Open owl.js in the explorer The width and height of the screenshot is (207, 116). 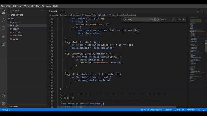tap(27, 39)
